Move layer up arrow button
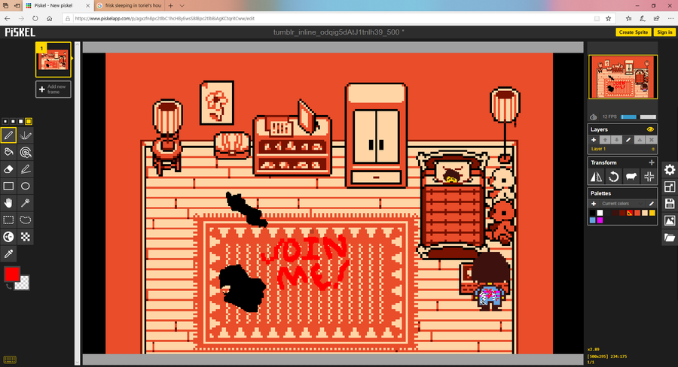Image resolution: width=678 pixels, height=367 pixels. pyautogui.click(x=605, y=140)
